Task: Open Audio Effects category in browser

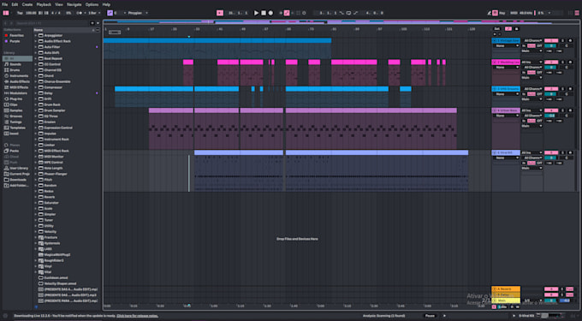Action: pos(20,81)
